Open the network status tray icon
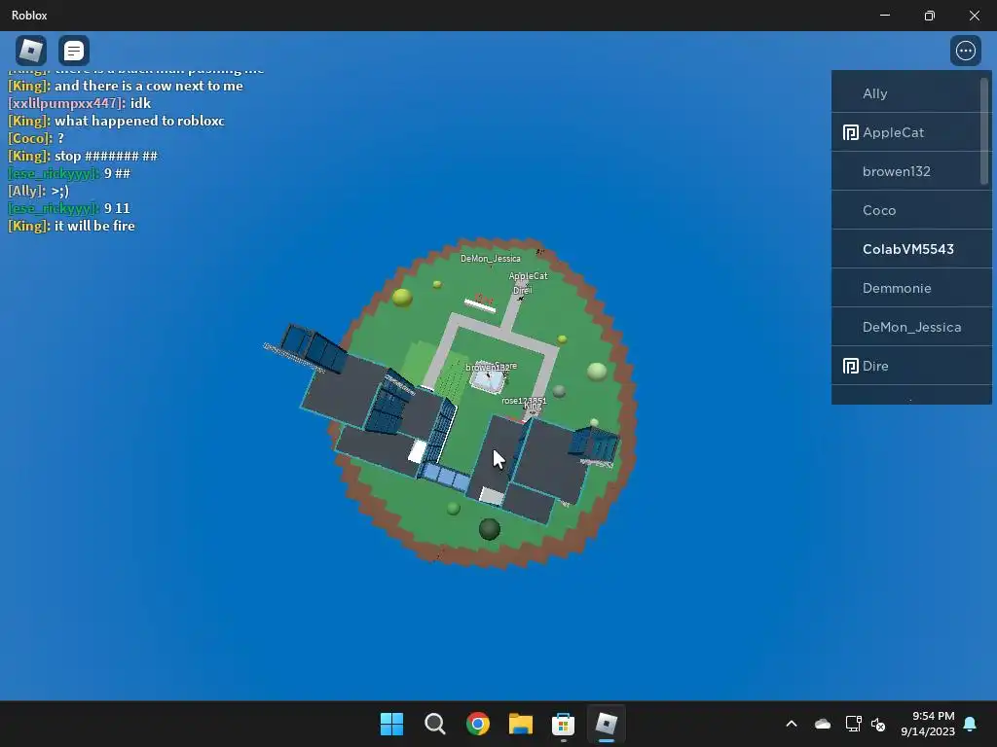 pos(853,724)
